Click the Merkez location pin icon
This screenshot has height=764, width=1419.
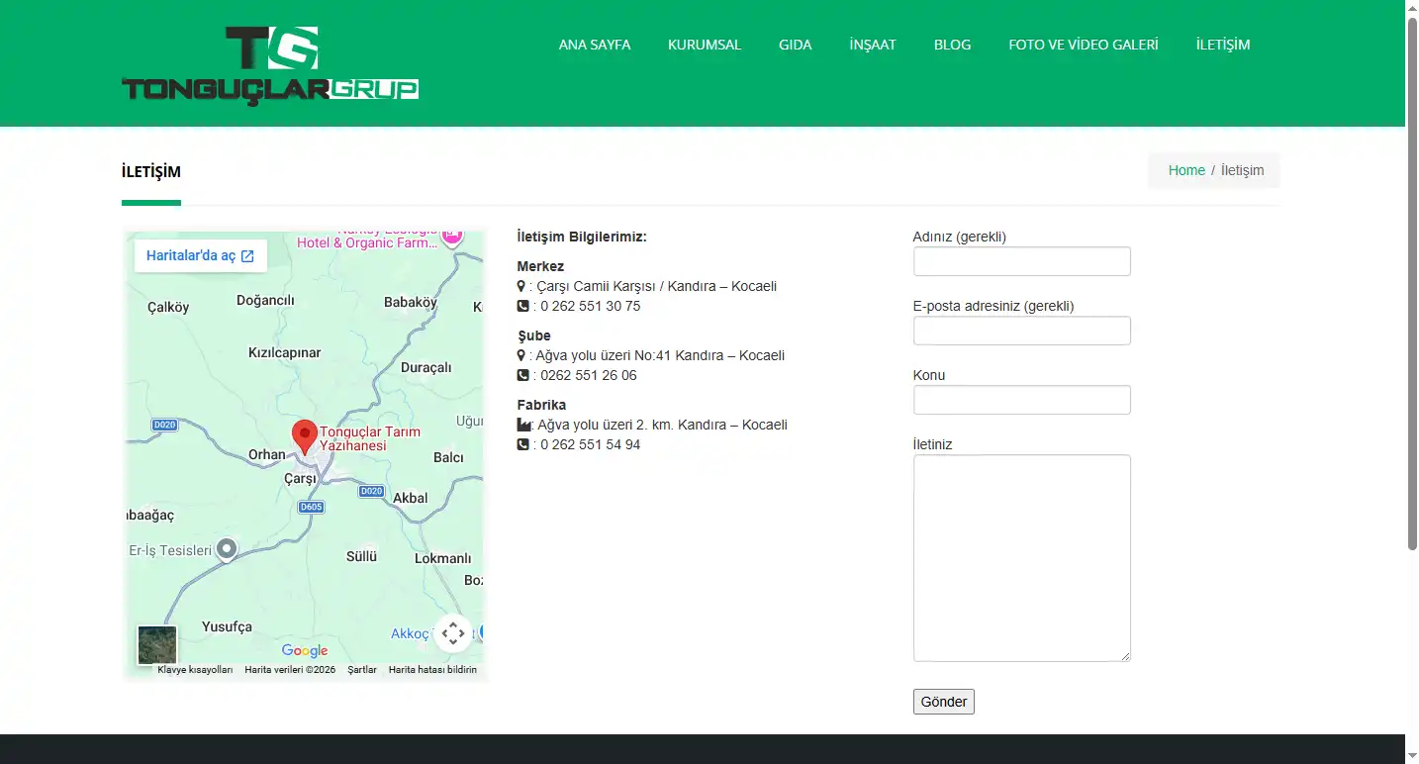pos(521,286)
